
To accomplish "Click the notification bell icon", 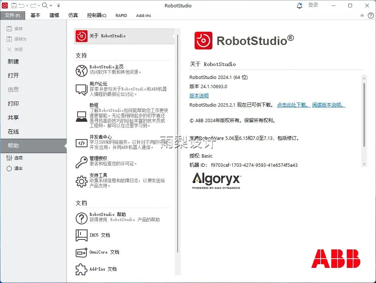I will 300,6.
